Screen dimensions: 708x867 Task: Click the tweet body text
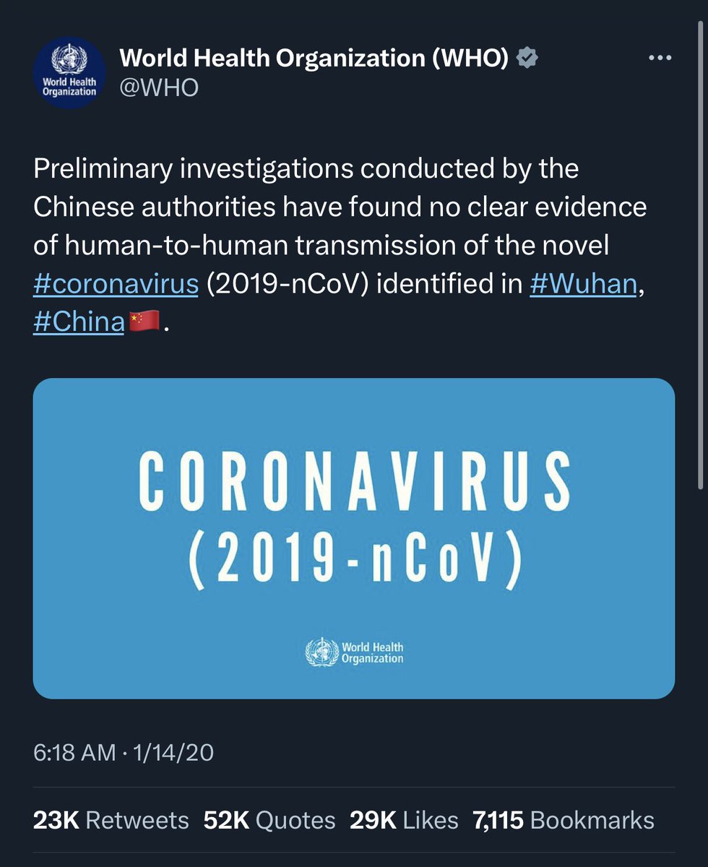click(340, 207)
